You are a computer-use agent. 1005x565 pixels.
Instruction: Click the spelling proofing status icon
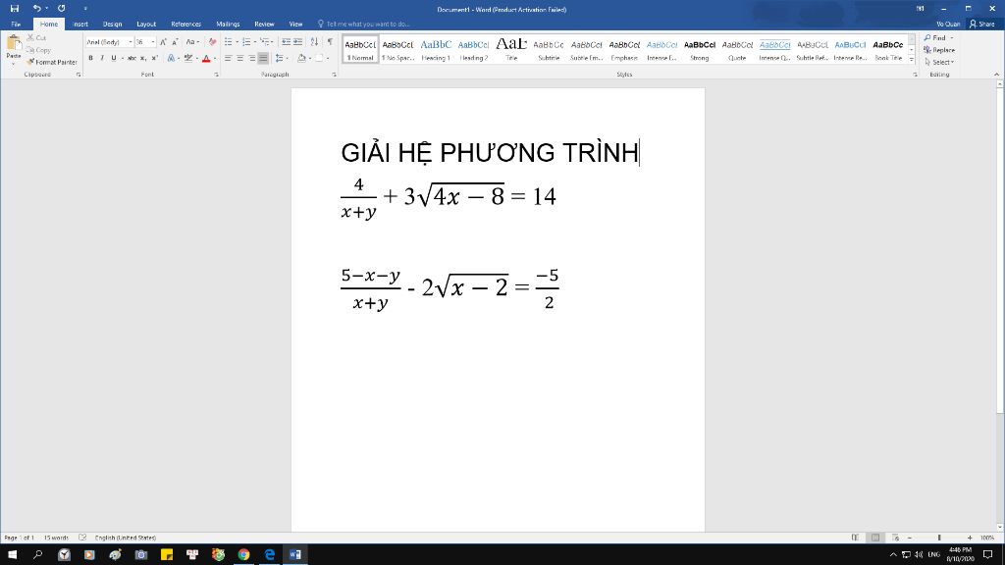tap(82, 538)
